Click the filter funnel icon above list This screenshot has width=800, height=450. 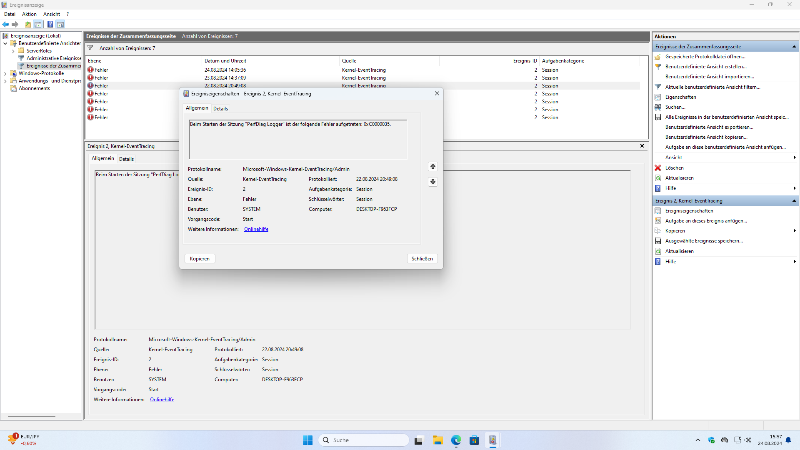[x=90, y=48]
